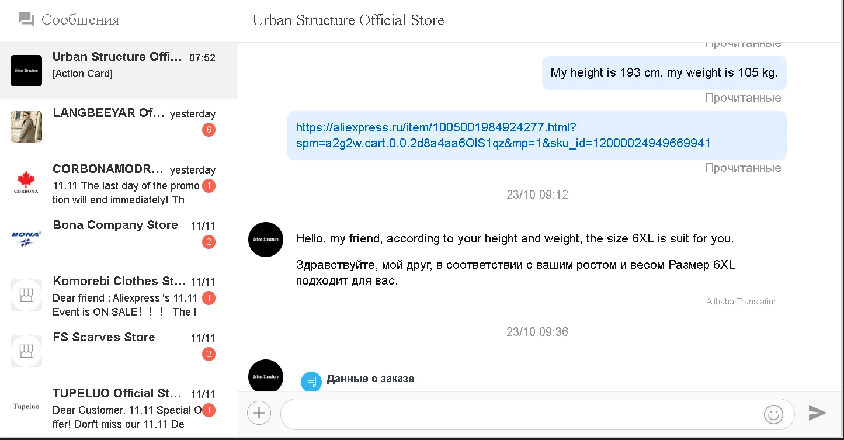Select the English 6XL size reply text
The width and height of the screenshot is (844, 440).
coord(515,238)
